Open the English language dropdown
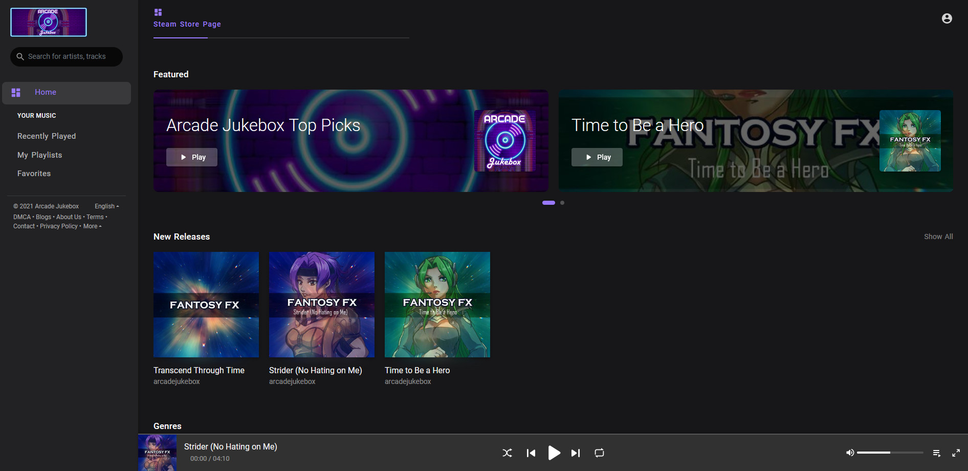Viewport: 968px width, 471px height. 106,206
